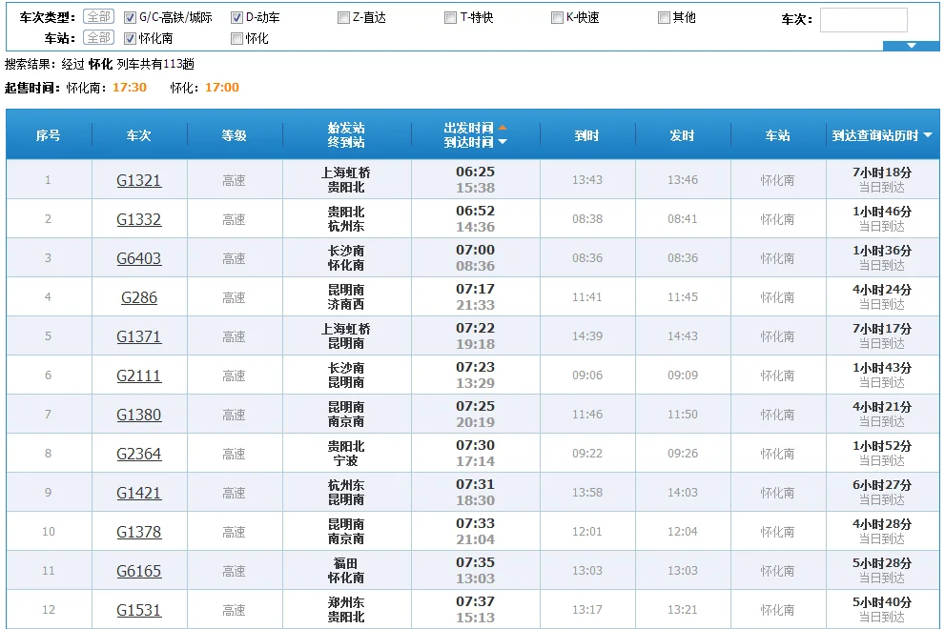945x629 pixels.
Task: Select train G2364 from the list
Action: click(139, 453)
